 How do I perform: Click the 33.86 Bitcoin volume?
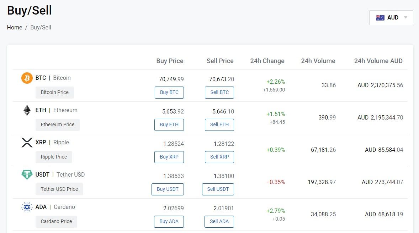coord(328,85)
